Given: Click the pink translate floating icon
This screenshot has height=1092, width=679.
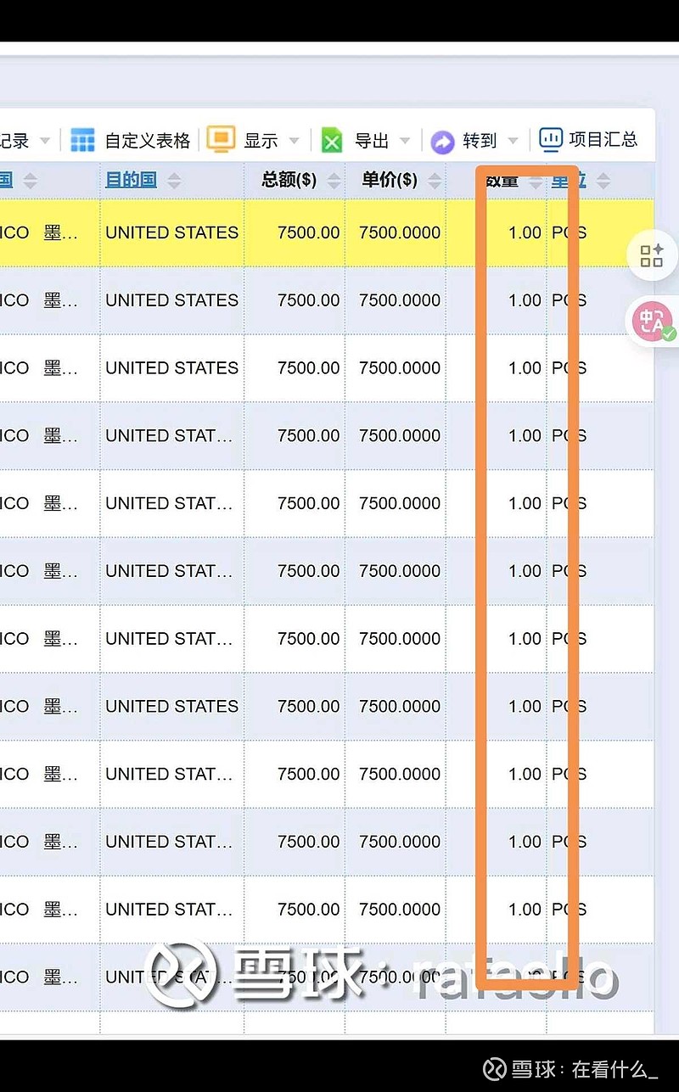Looking at the screenshot, I should click(x=652, y=322).
